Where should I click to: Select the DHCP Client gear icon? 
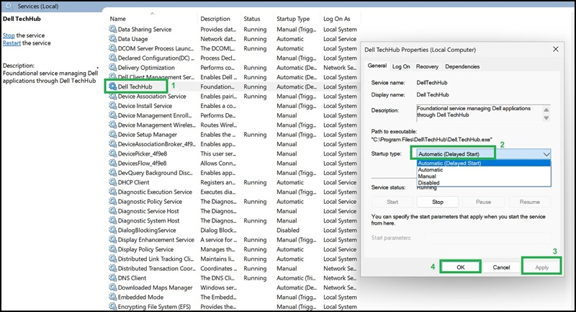113,182
